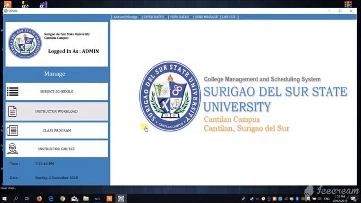Open the orange app on the taskbar
The image size is (361, 203).
pos(109,198)
